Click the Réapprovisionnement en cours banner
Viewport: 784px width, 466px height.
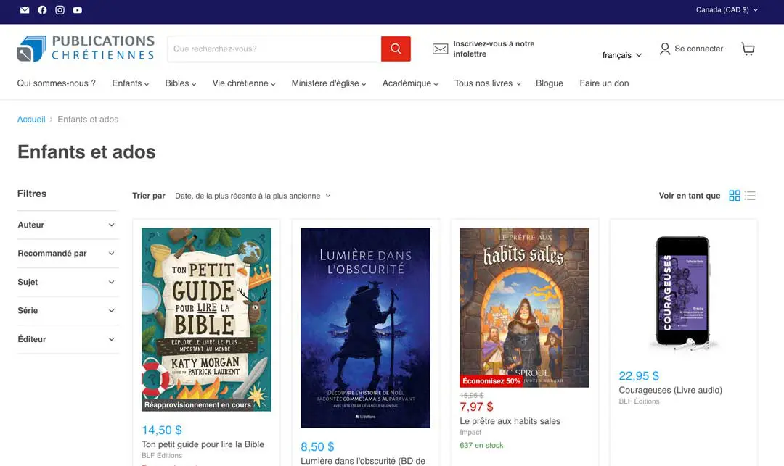(x=198, y=405)
